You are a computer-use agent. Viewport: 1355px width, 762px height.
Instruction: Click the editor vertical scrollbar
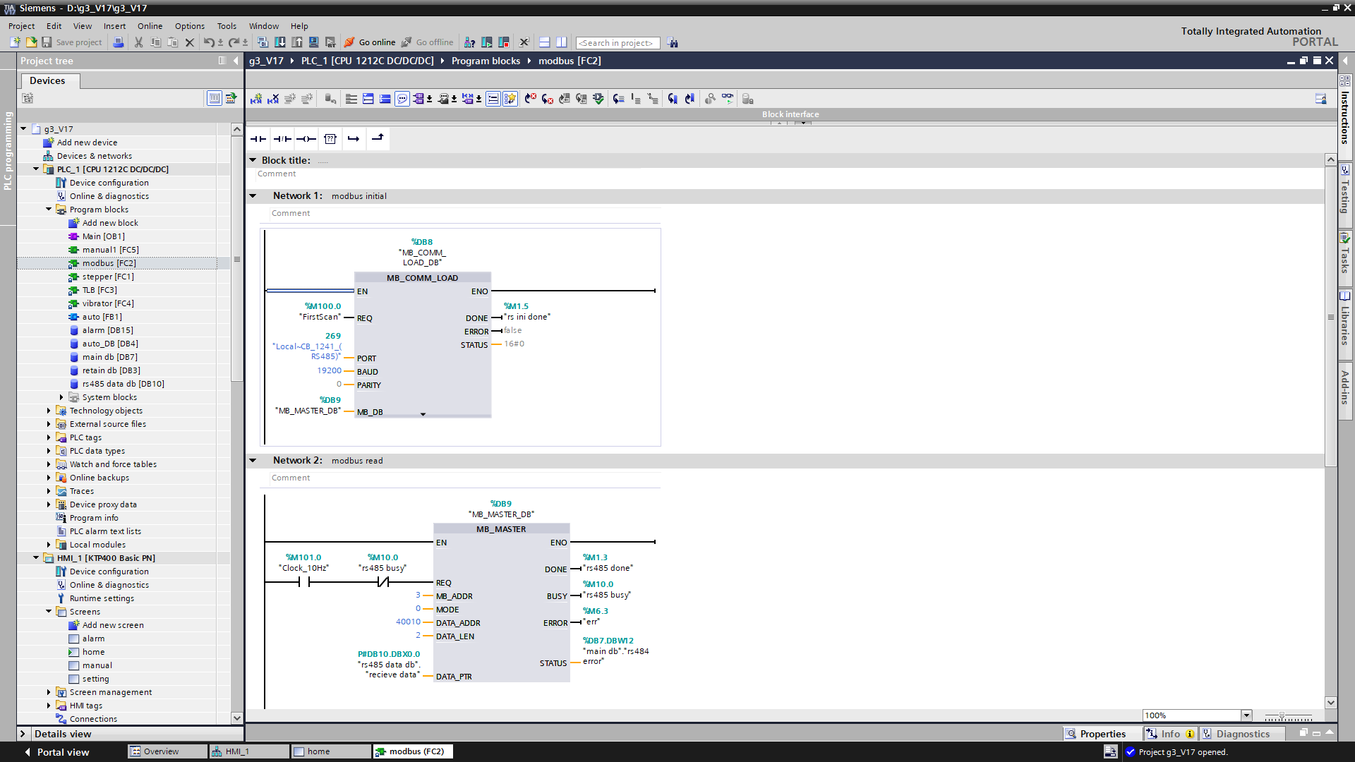(1330, 317)
